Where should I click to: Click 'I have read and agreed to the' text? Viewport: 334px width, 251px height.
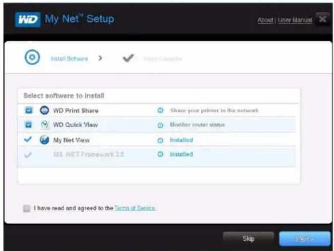[x=74, y=208]
